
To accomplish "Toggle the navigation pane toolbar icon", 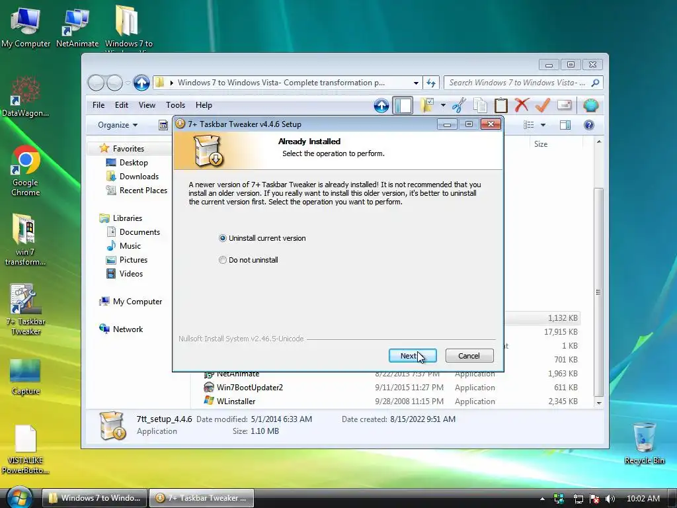I will (403, 105).
